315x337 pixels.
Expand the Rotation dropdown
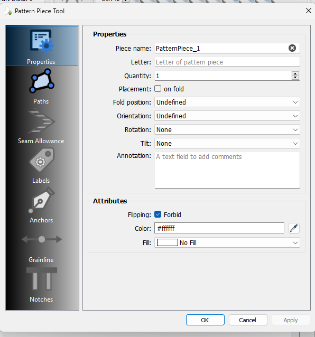tap(227, 129)
